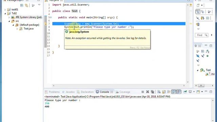Viewport: 217px width, 122px height.
Task: Toggle Hide Static Members in Outline
Action: pos(203,56)
